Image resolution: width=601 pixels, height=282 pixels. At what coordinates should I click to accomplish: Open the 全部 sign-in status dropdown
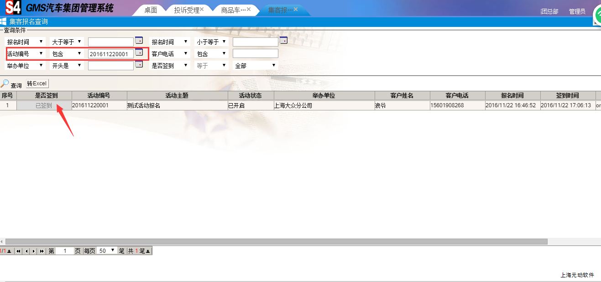(x=255, y=66)
